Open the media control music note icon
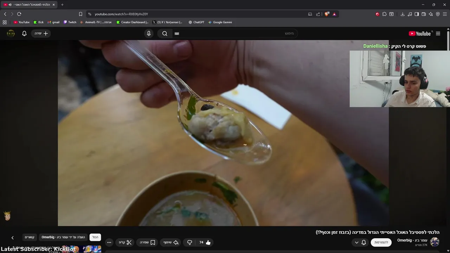Viewport: 450px width, 253px height. tap(410, 14)
